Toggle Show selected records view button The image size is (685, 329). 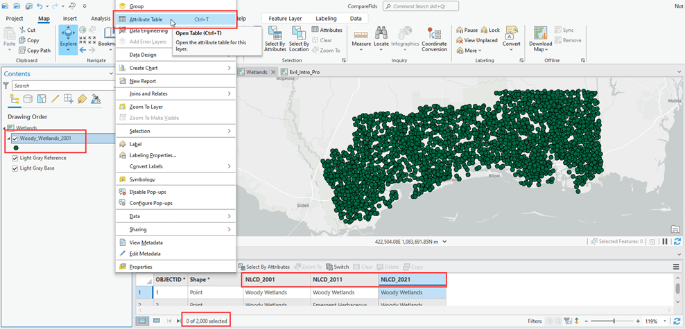tap(156, 321)
